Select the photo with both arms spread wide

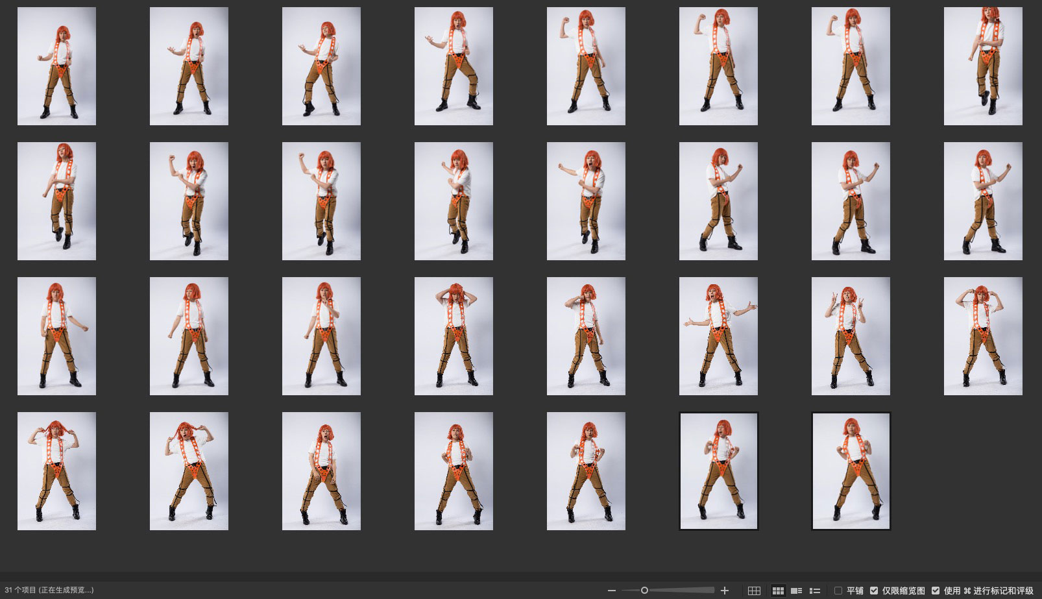coord(718,336)
